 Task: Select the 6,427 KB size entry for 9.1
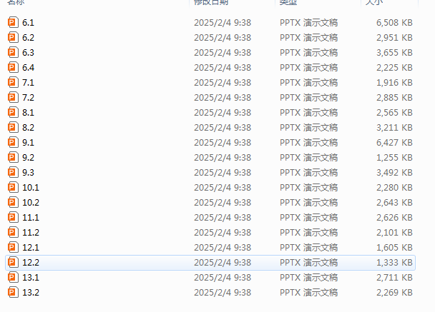(x=394, y=143)
